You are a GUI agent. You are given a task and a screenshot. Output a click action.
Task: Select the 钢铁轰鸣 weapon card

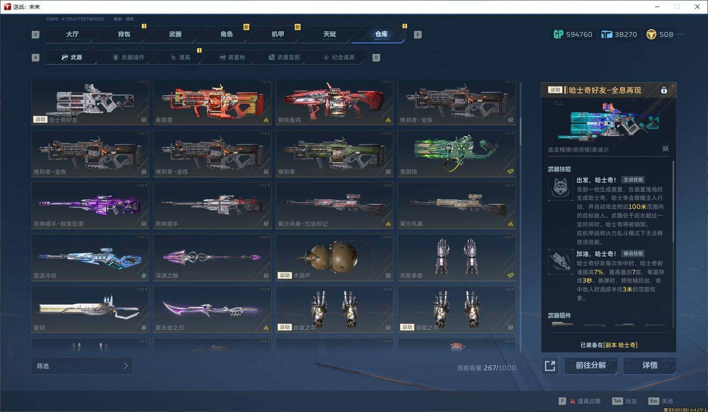(x=335, y=103)
